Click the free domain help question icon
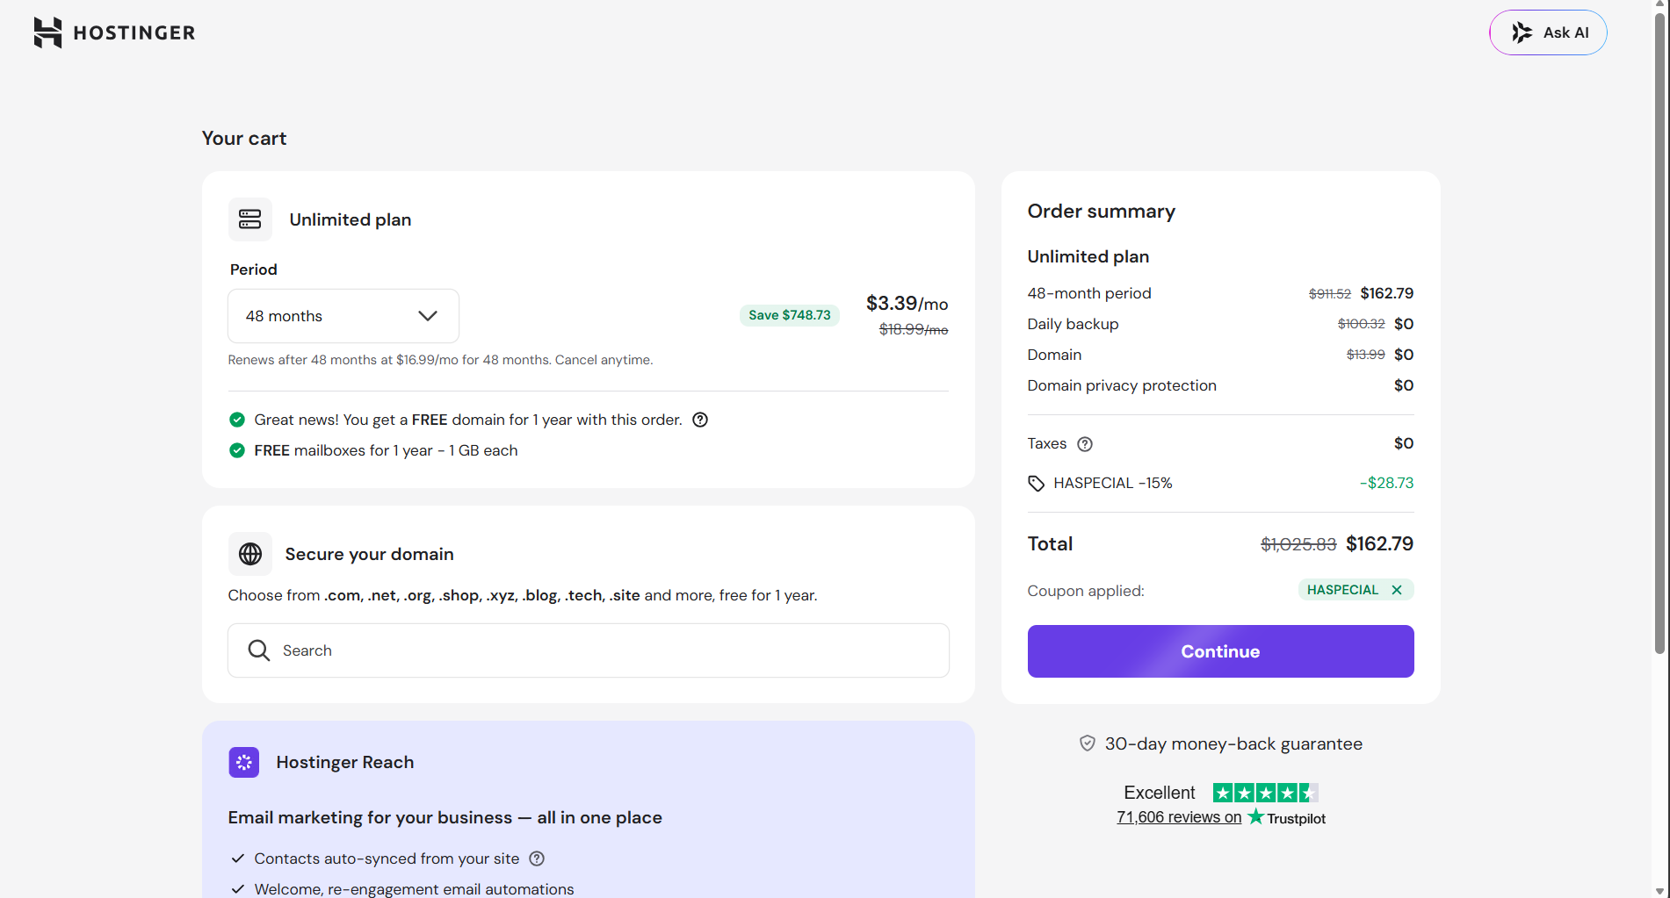Viewport: 1670px width, 898px height. 700,420
